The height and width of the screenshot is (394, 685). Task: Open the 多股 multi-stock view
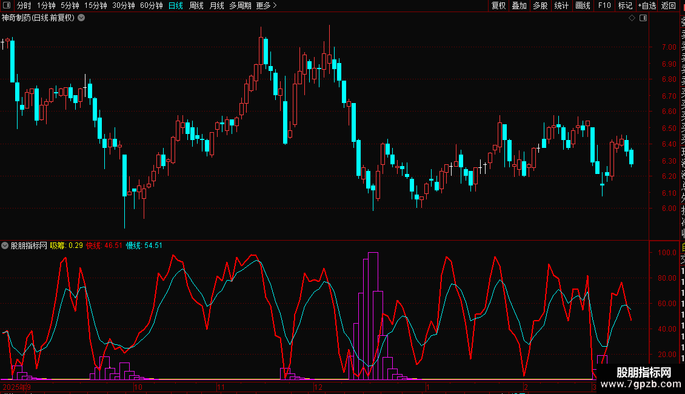click(540, 5)
